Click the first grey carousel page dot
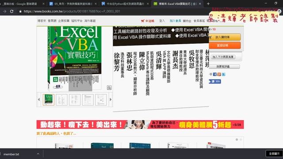The height and width of the screenshot is (159, 283). [237, 140]
